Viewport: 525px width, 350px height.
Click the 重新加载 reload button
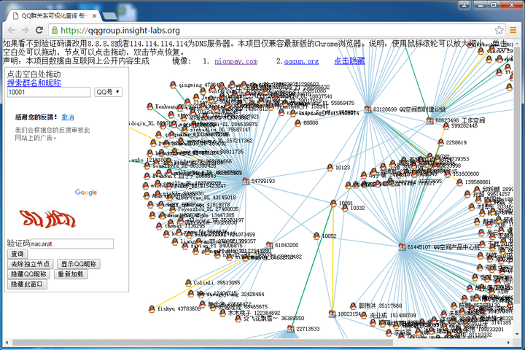(x=71, y=274)
